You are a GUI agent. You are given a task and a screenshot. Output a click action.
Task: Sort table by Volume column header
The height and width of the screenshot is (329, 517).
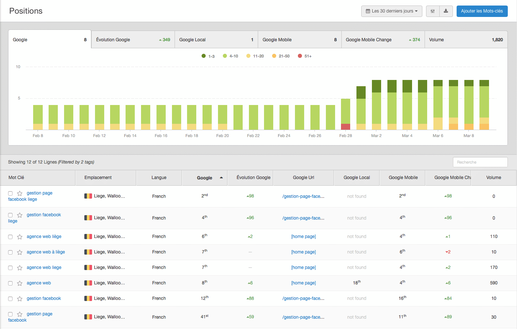coord(493,178)
